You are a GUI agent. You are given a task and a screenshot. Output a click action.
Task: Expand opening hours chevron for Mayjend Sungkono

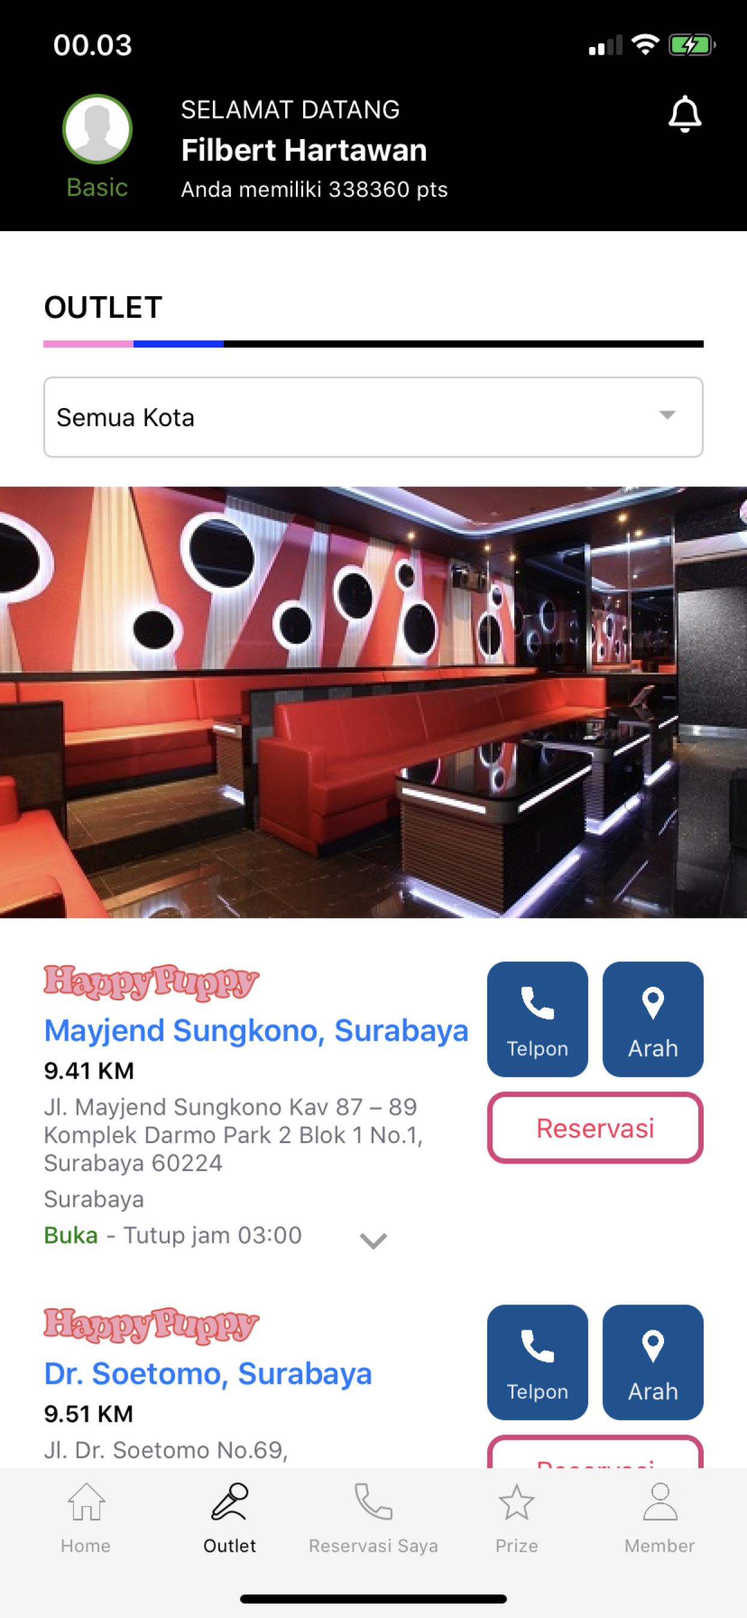click(373, 1241)
